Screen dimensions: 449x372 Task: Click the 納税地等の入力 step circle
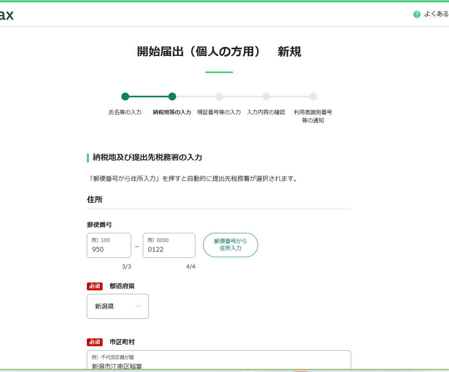pos(172,97)
